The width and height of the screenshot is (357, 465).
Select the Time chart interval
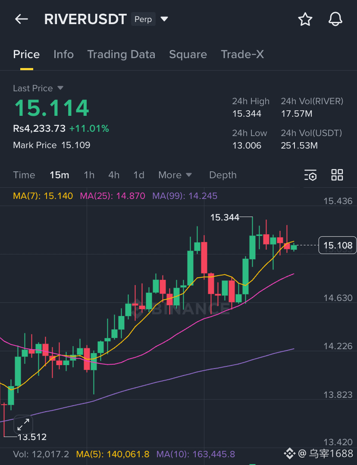[x=24, y=175]
